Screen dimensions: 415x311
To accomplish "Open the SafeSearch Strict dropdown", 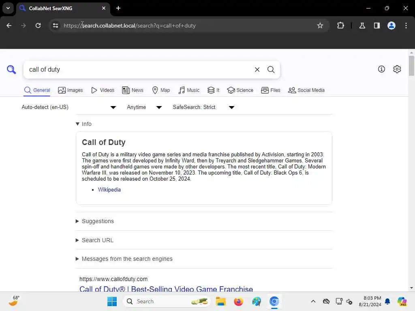I will point(203,107).
